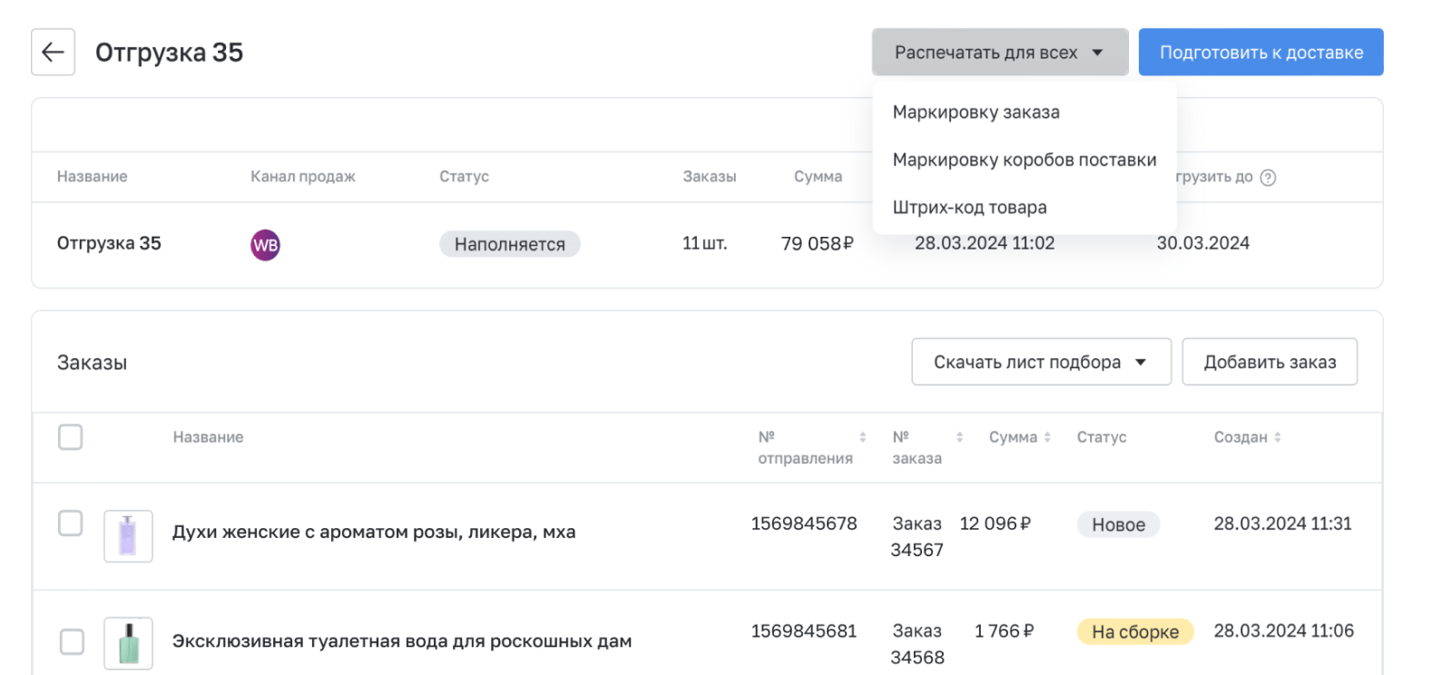Sort orders by order number arrows
This screenshot has width=1452, height=675.
(x=959, y=437)
